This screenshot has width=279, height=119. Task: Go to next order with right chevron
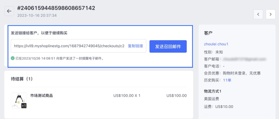[x=270, y=14]
